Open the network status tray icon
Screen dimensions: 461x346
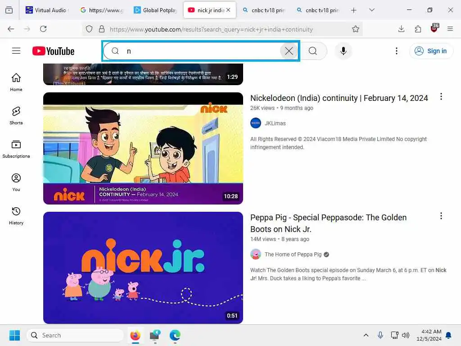pyautogui.click(x=394, y=335)
